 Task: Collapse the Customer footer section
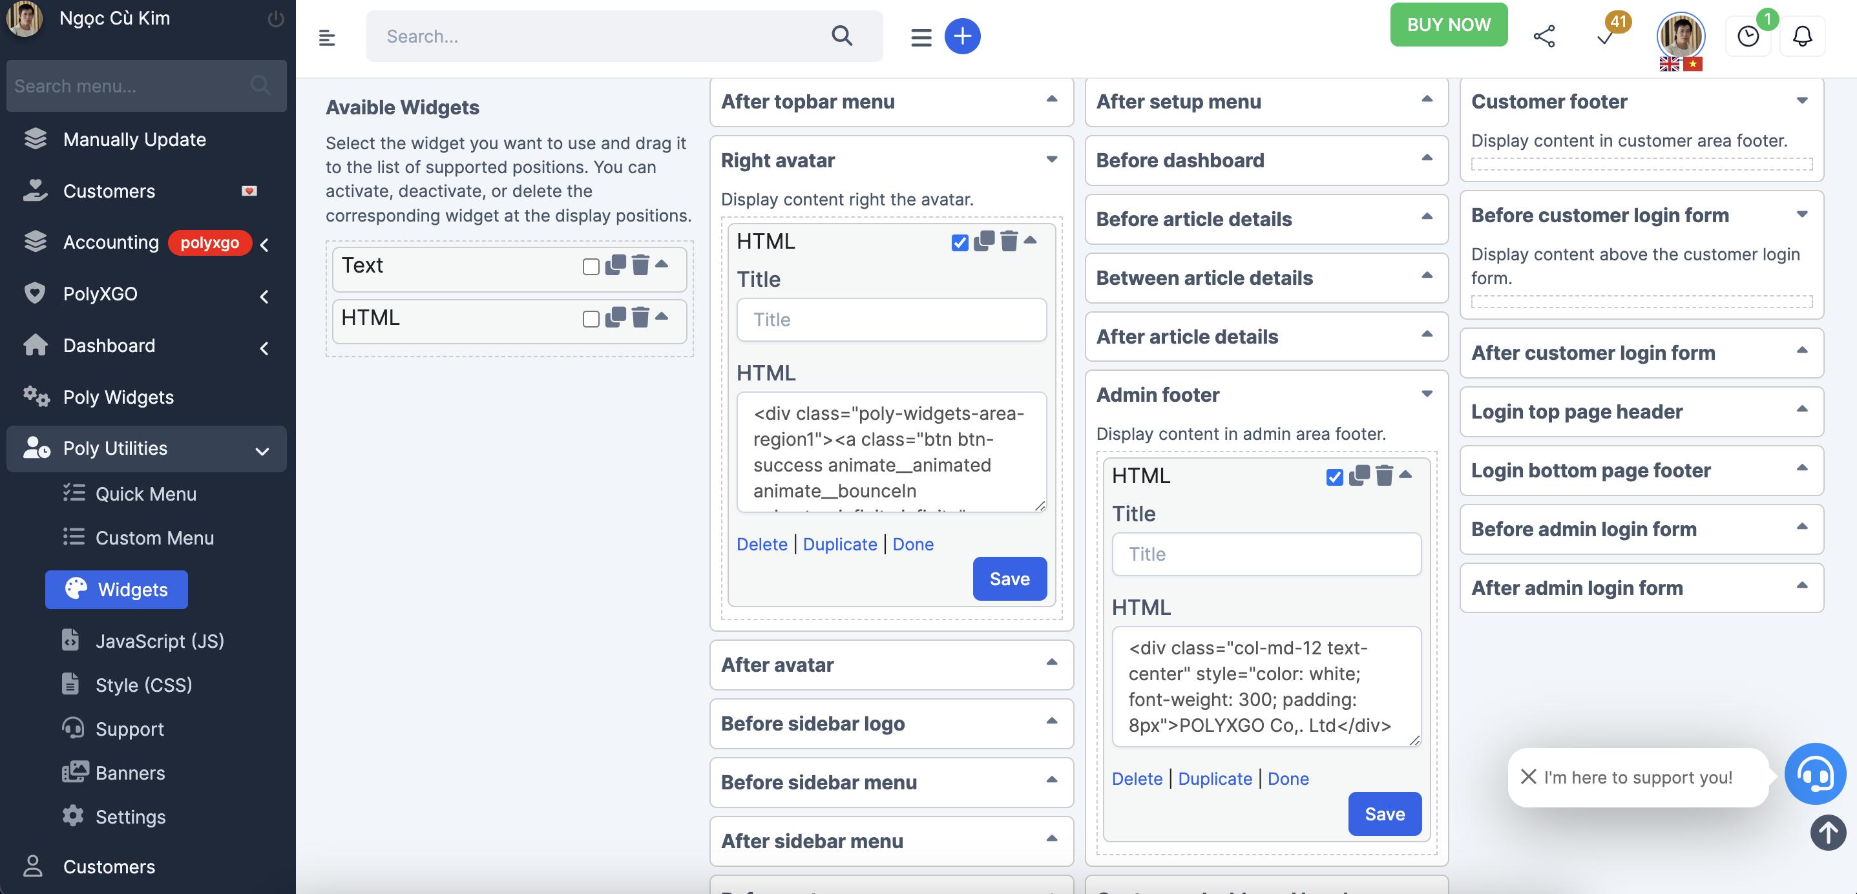1803,100
